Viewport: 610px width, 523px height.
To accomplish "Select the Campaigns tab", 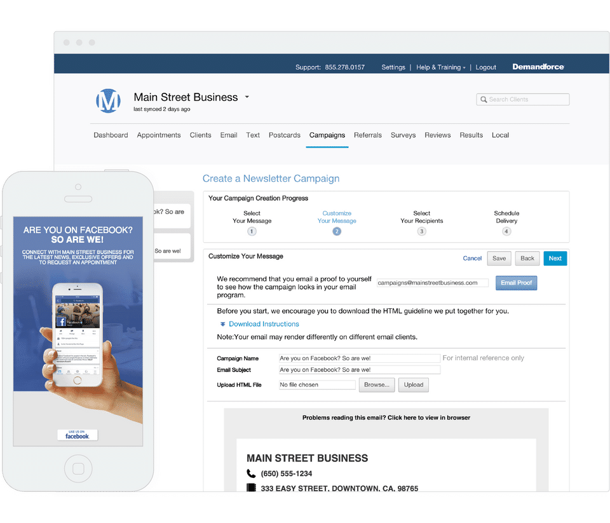I will pos(327,135).
